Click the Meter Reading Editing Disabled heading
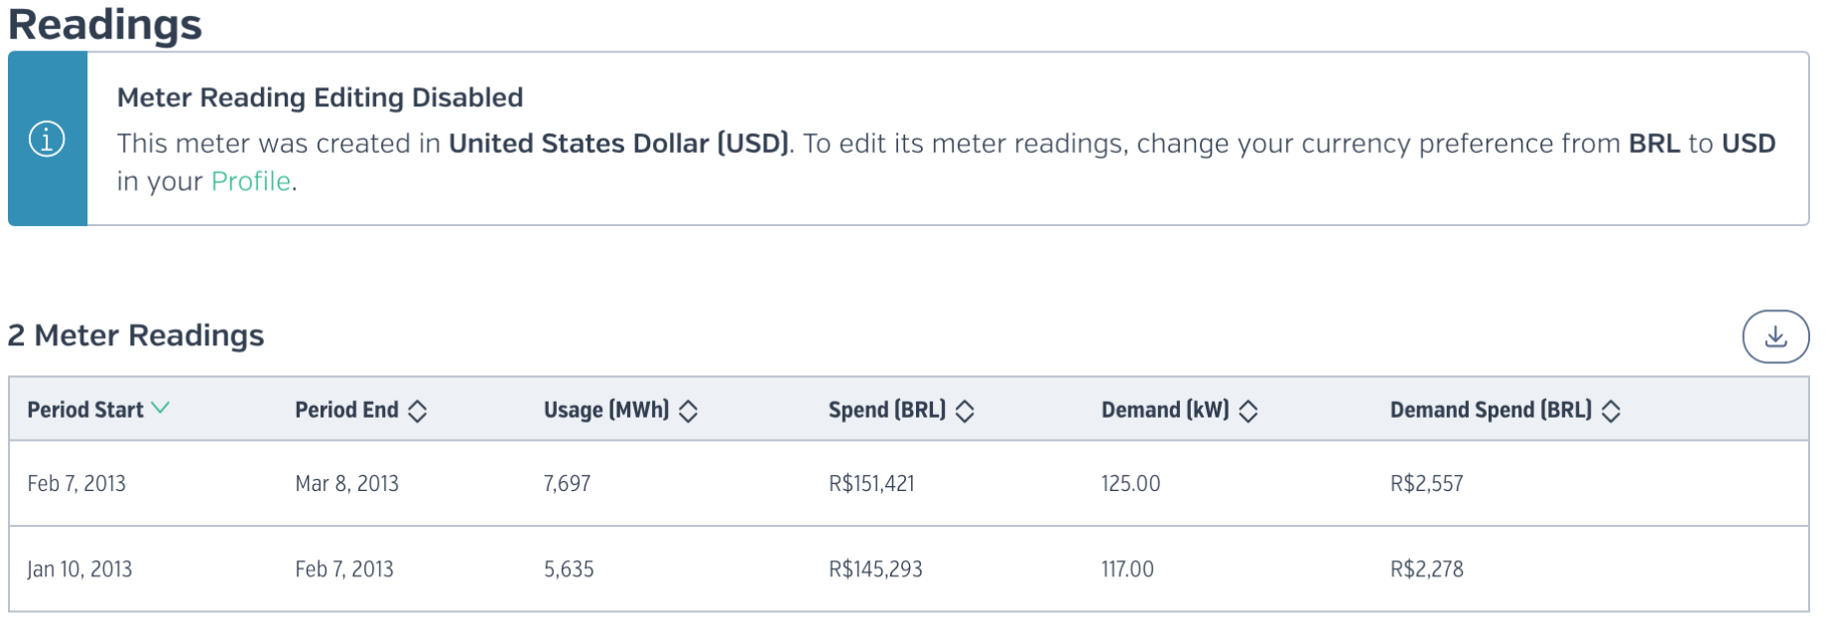 tap(320, 97)
